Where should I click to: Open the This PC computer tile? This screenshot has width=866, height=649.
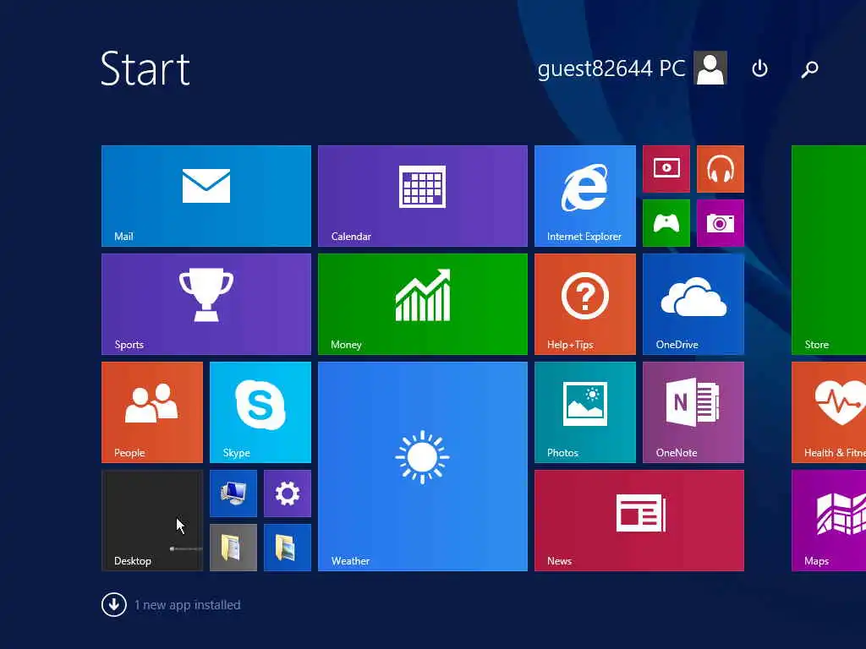click(233, 494)
